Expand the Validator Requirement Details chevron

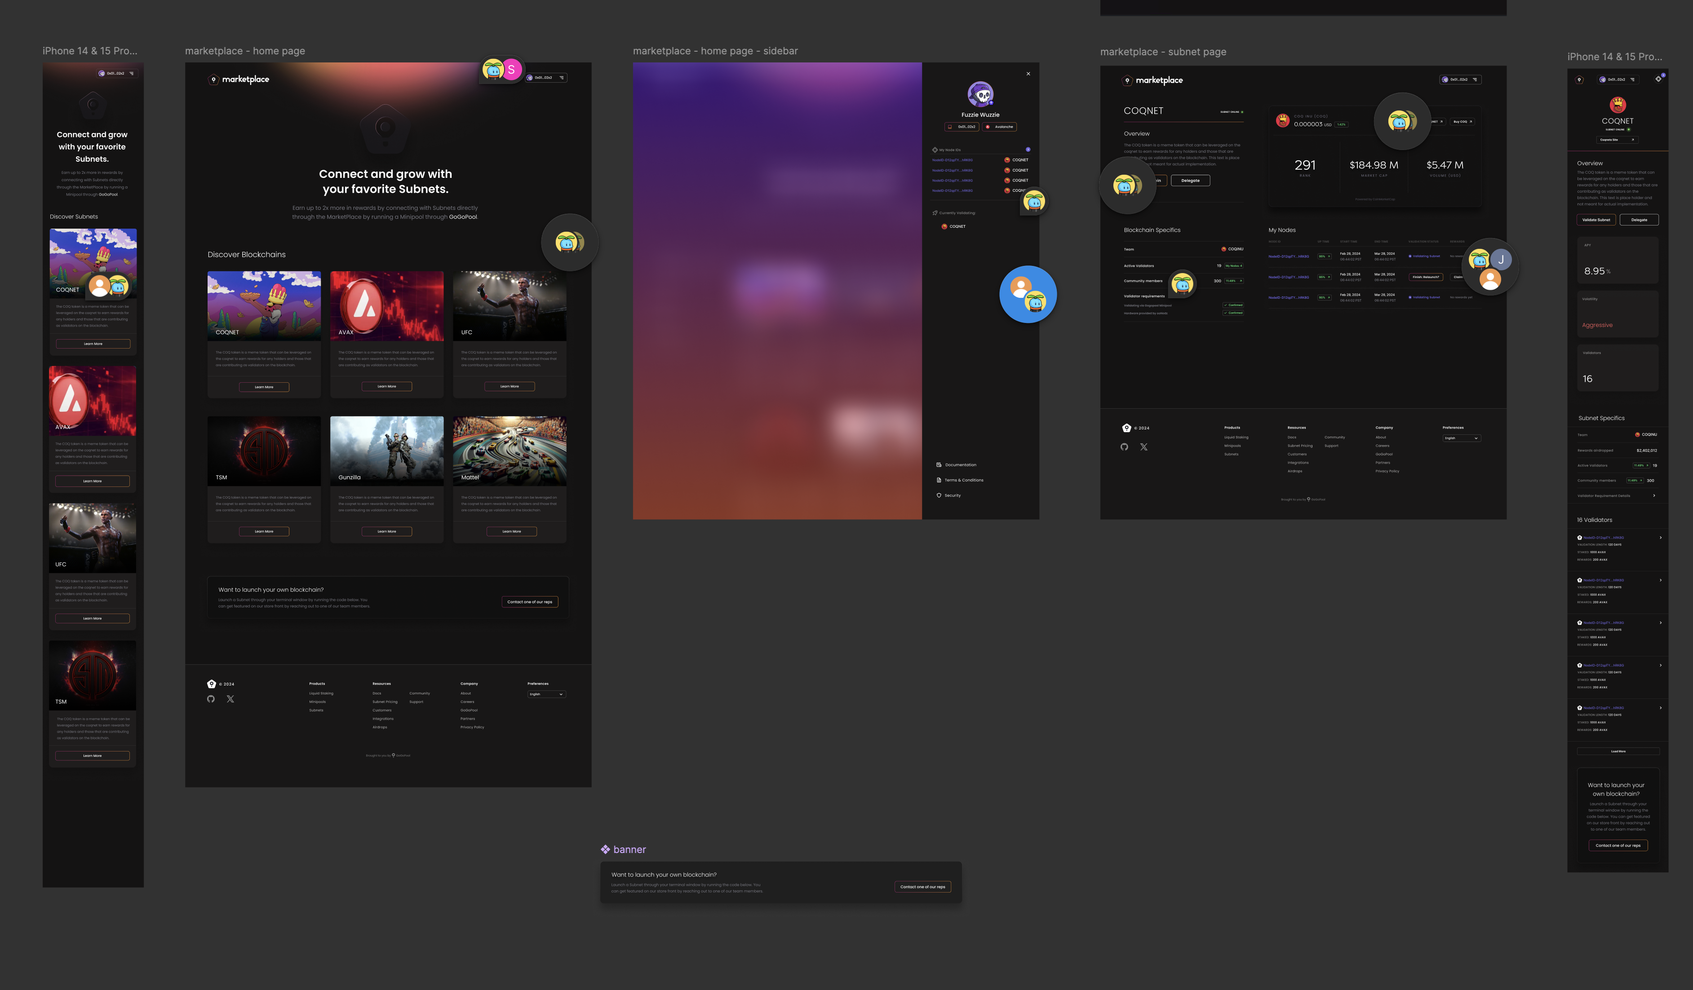click(1655, 495)
